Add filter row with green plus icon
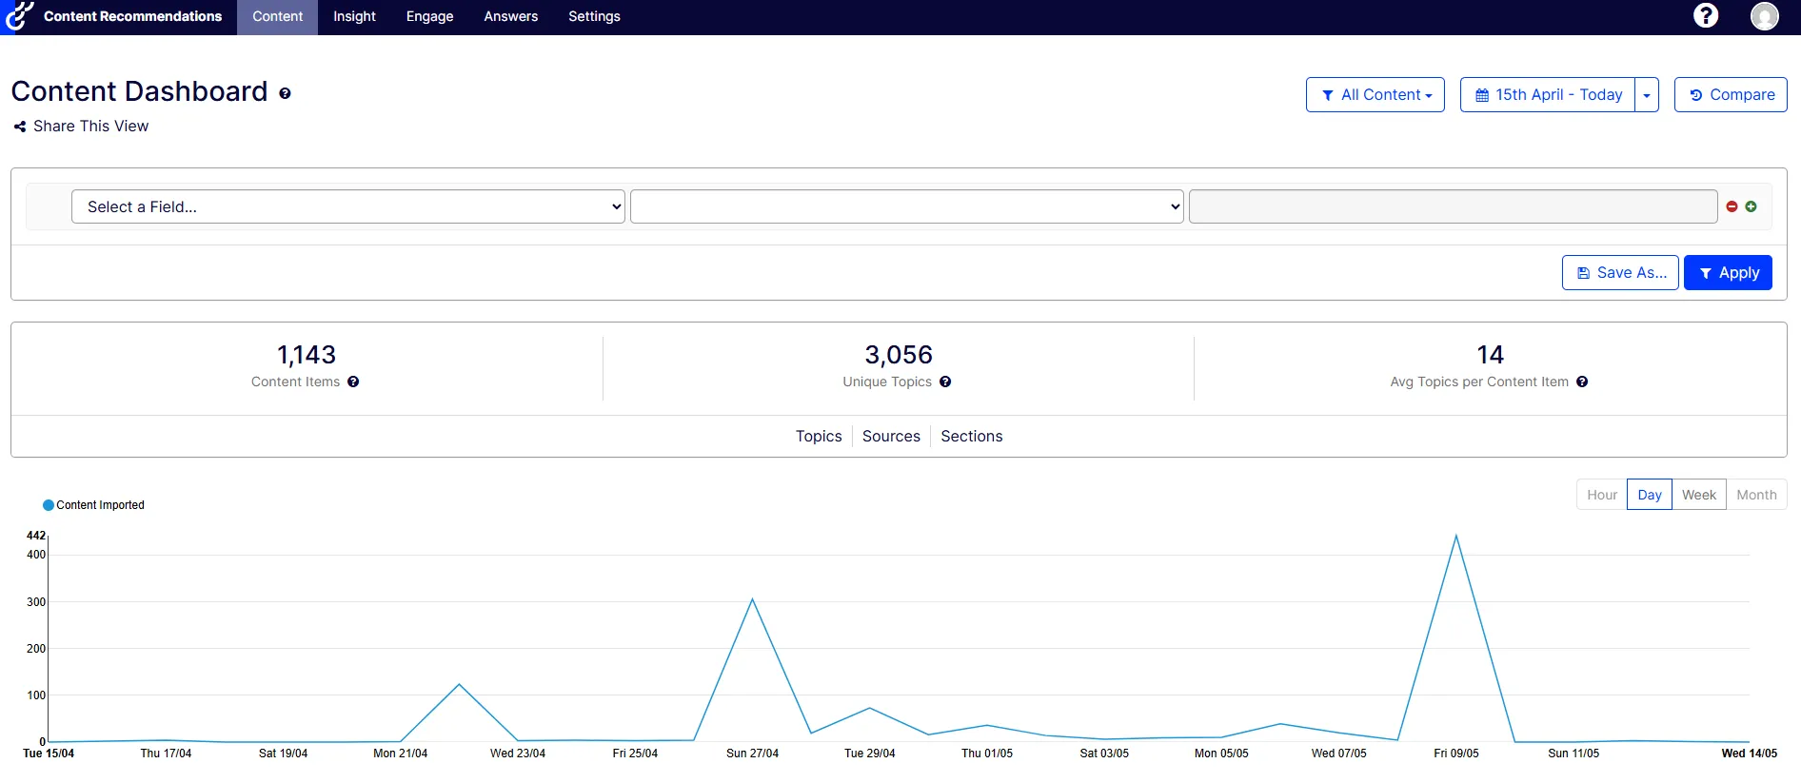 point(1751,206)
